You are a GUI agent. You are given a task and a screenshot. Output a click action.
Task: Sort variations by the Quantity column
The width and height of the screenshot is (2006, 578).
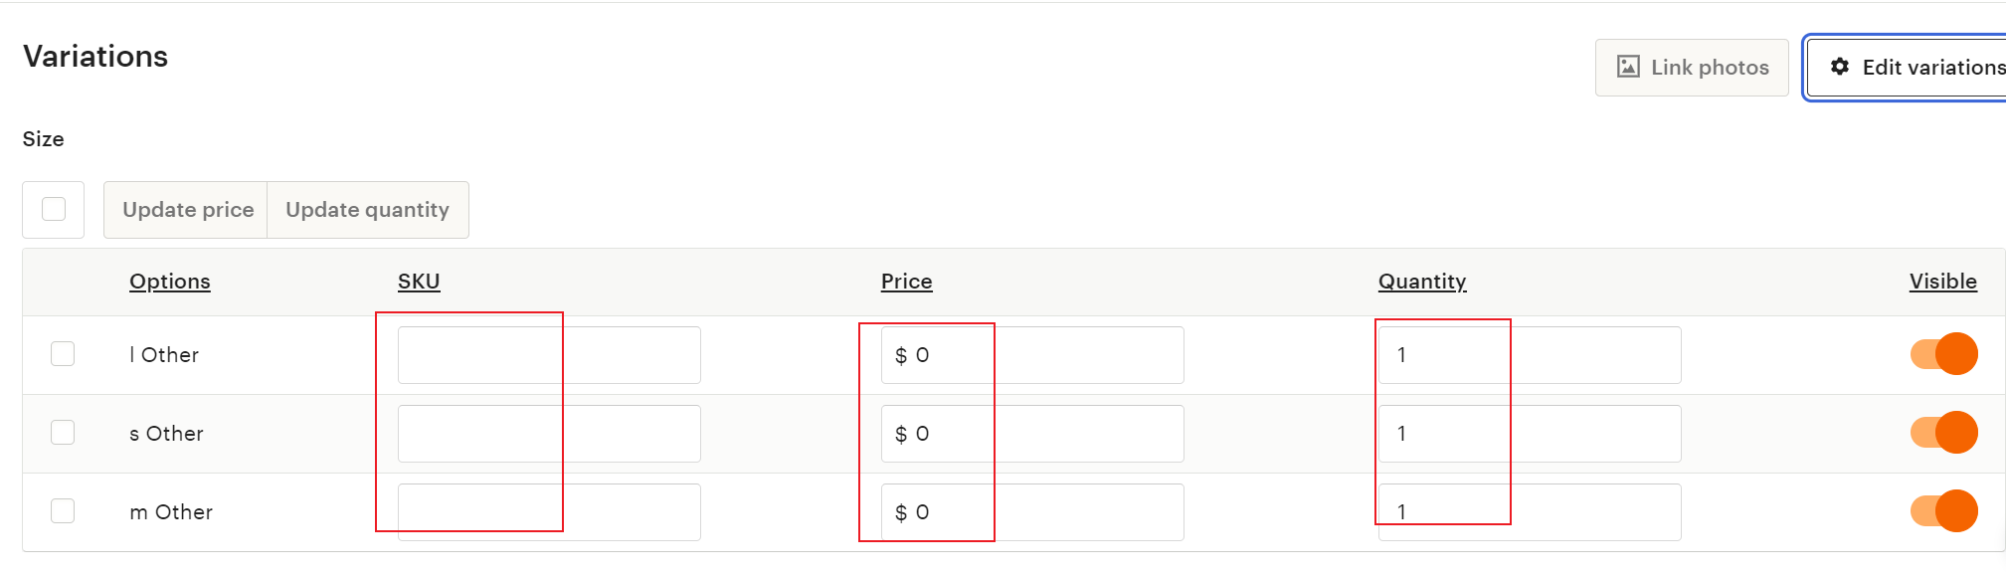click(x=1421, y=282)
